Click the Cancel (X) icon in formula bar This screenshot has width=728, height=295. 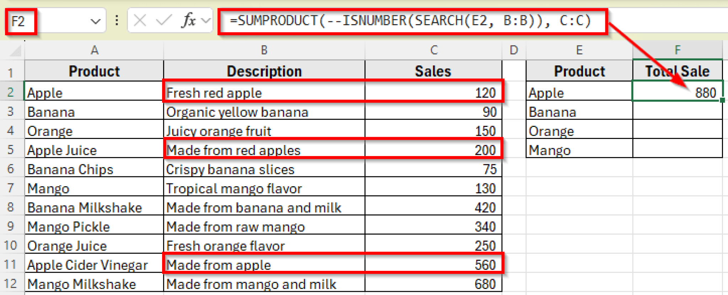pyautogui.click(x=139, y=20)
